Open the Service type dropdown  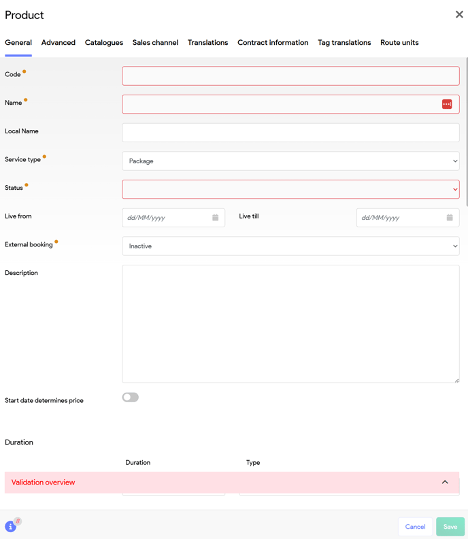point(290,161)
